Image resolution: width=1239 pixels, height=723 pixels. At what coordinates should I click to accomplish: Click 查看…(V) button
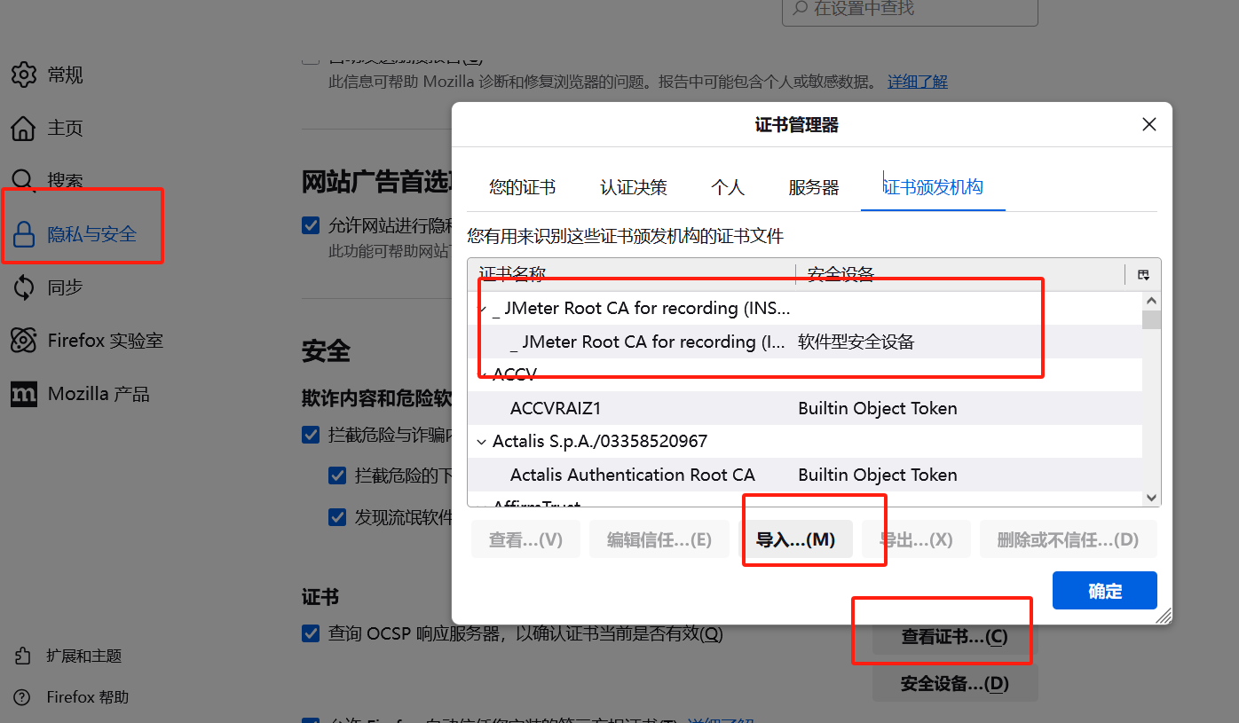coord(525,539)
